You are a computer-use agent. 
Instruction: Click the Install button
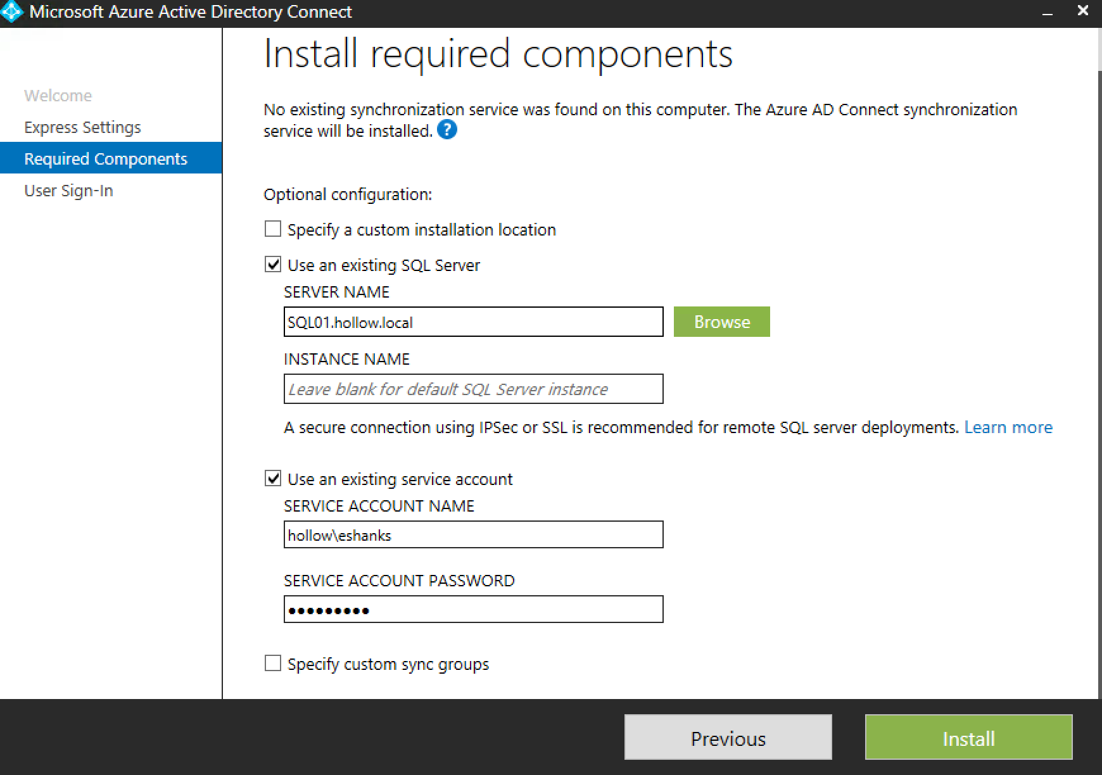click(968, 738)
